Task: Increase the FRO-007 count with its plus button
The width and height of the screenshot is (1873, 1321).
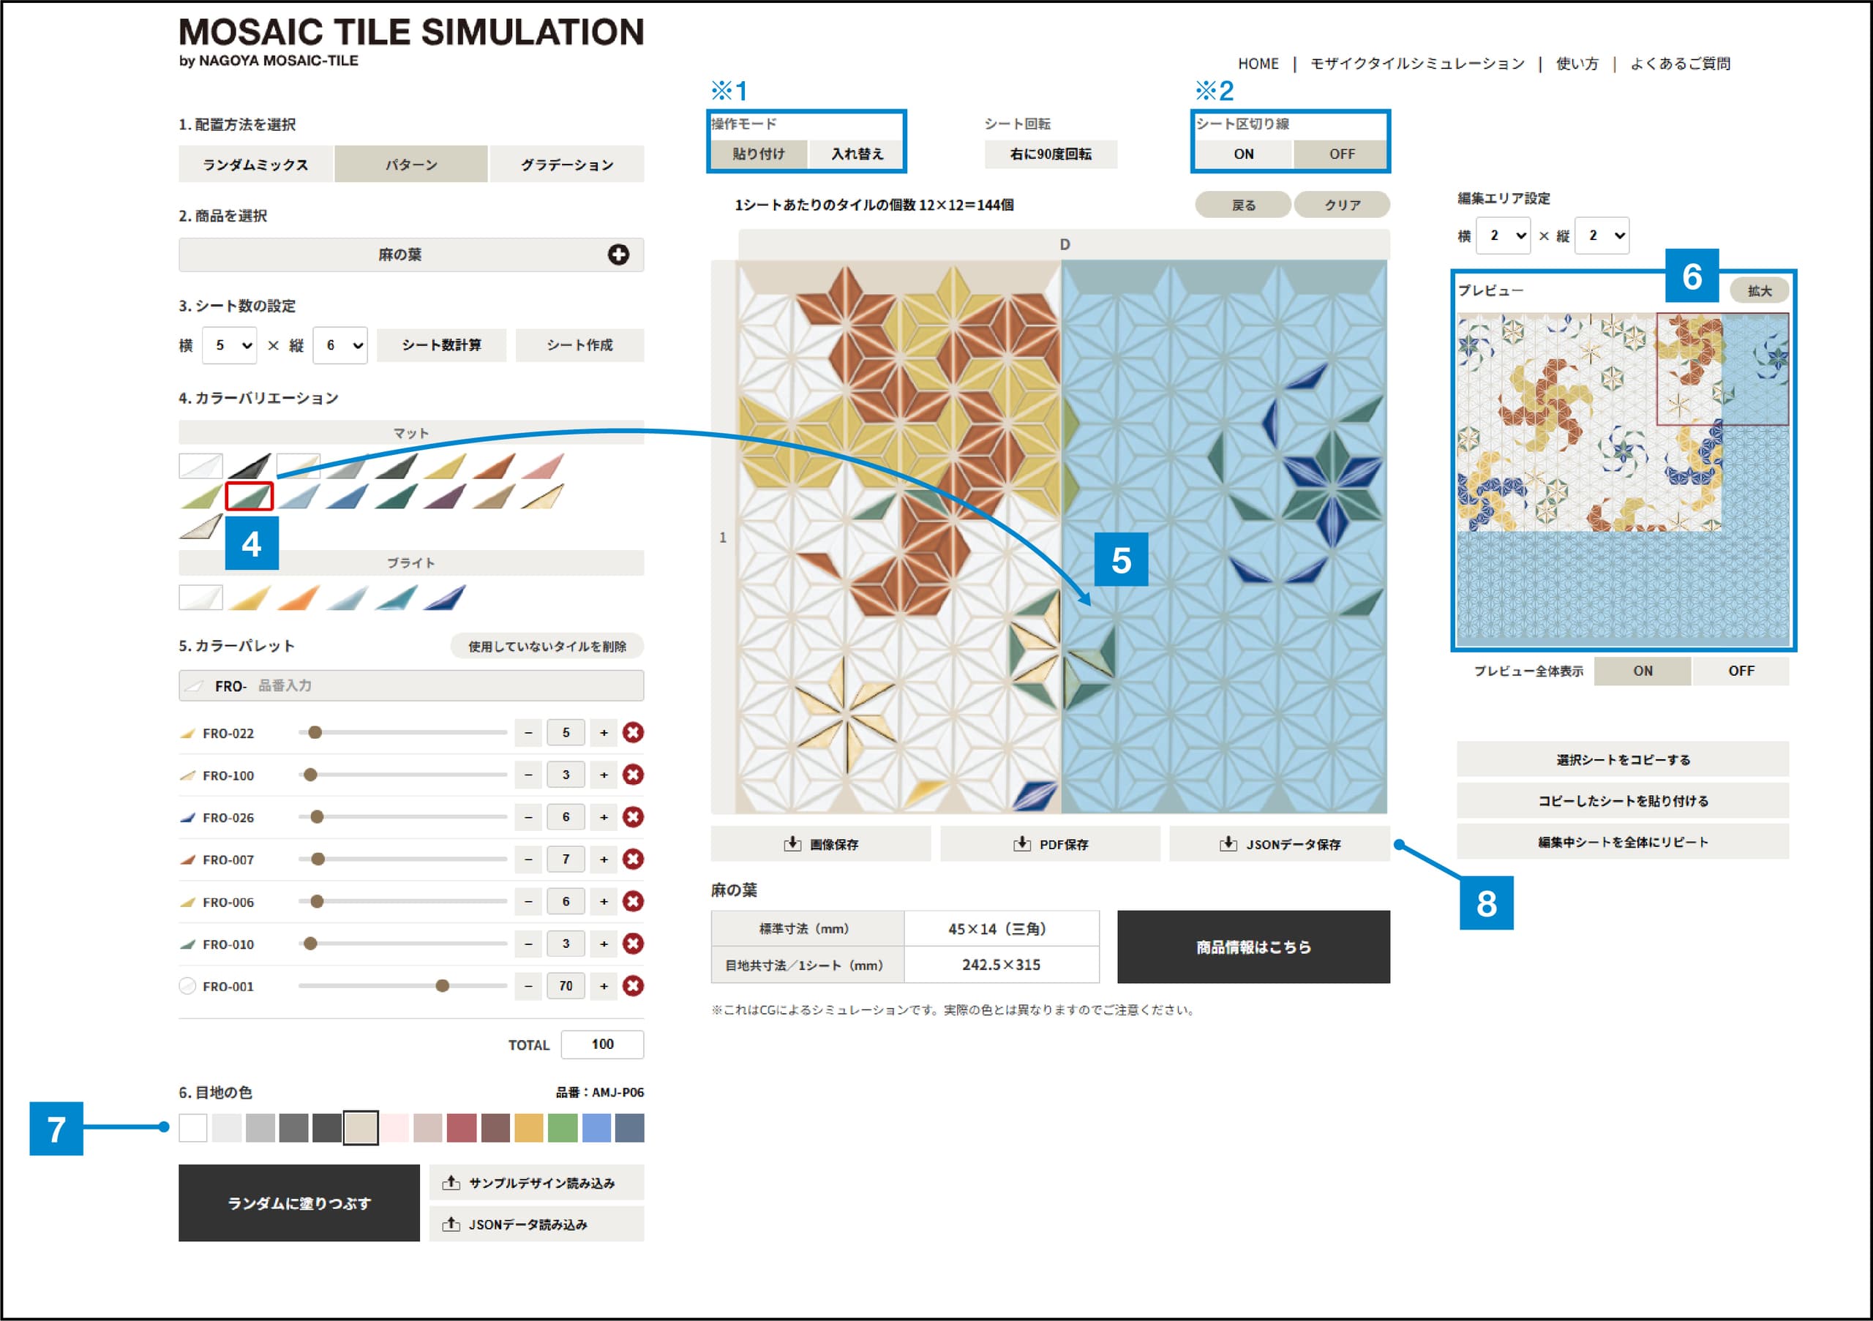Action: click(604, 859)
